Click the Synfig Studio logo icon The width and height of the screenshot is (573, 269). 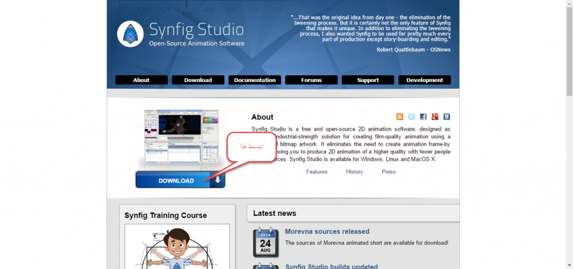(130, 34)
